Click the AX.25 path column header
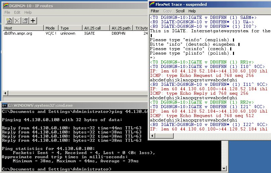Image resolution: width=271 pixels, height=173 pixels. point(121,28)
